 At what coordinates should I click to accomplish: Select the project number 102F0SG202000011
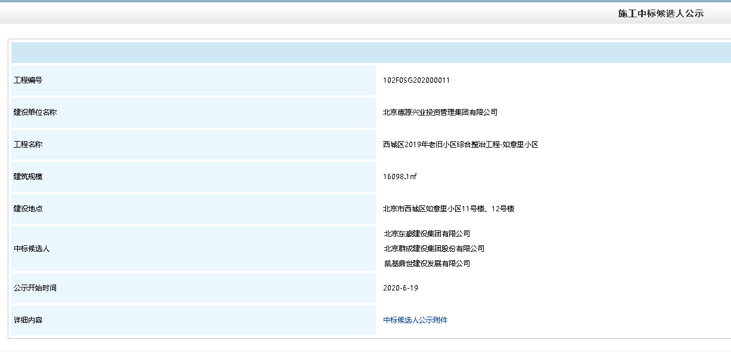click(x=416, y=80)
